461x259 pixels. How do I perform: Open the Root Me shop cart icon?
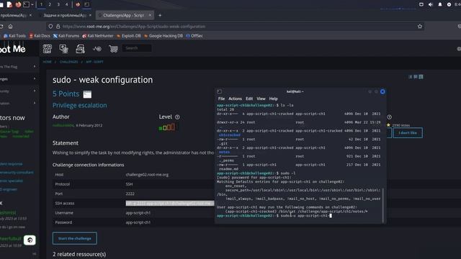[114, 48]
